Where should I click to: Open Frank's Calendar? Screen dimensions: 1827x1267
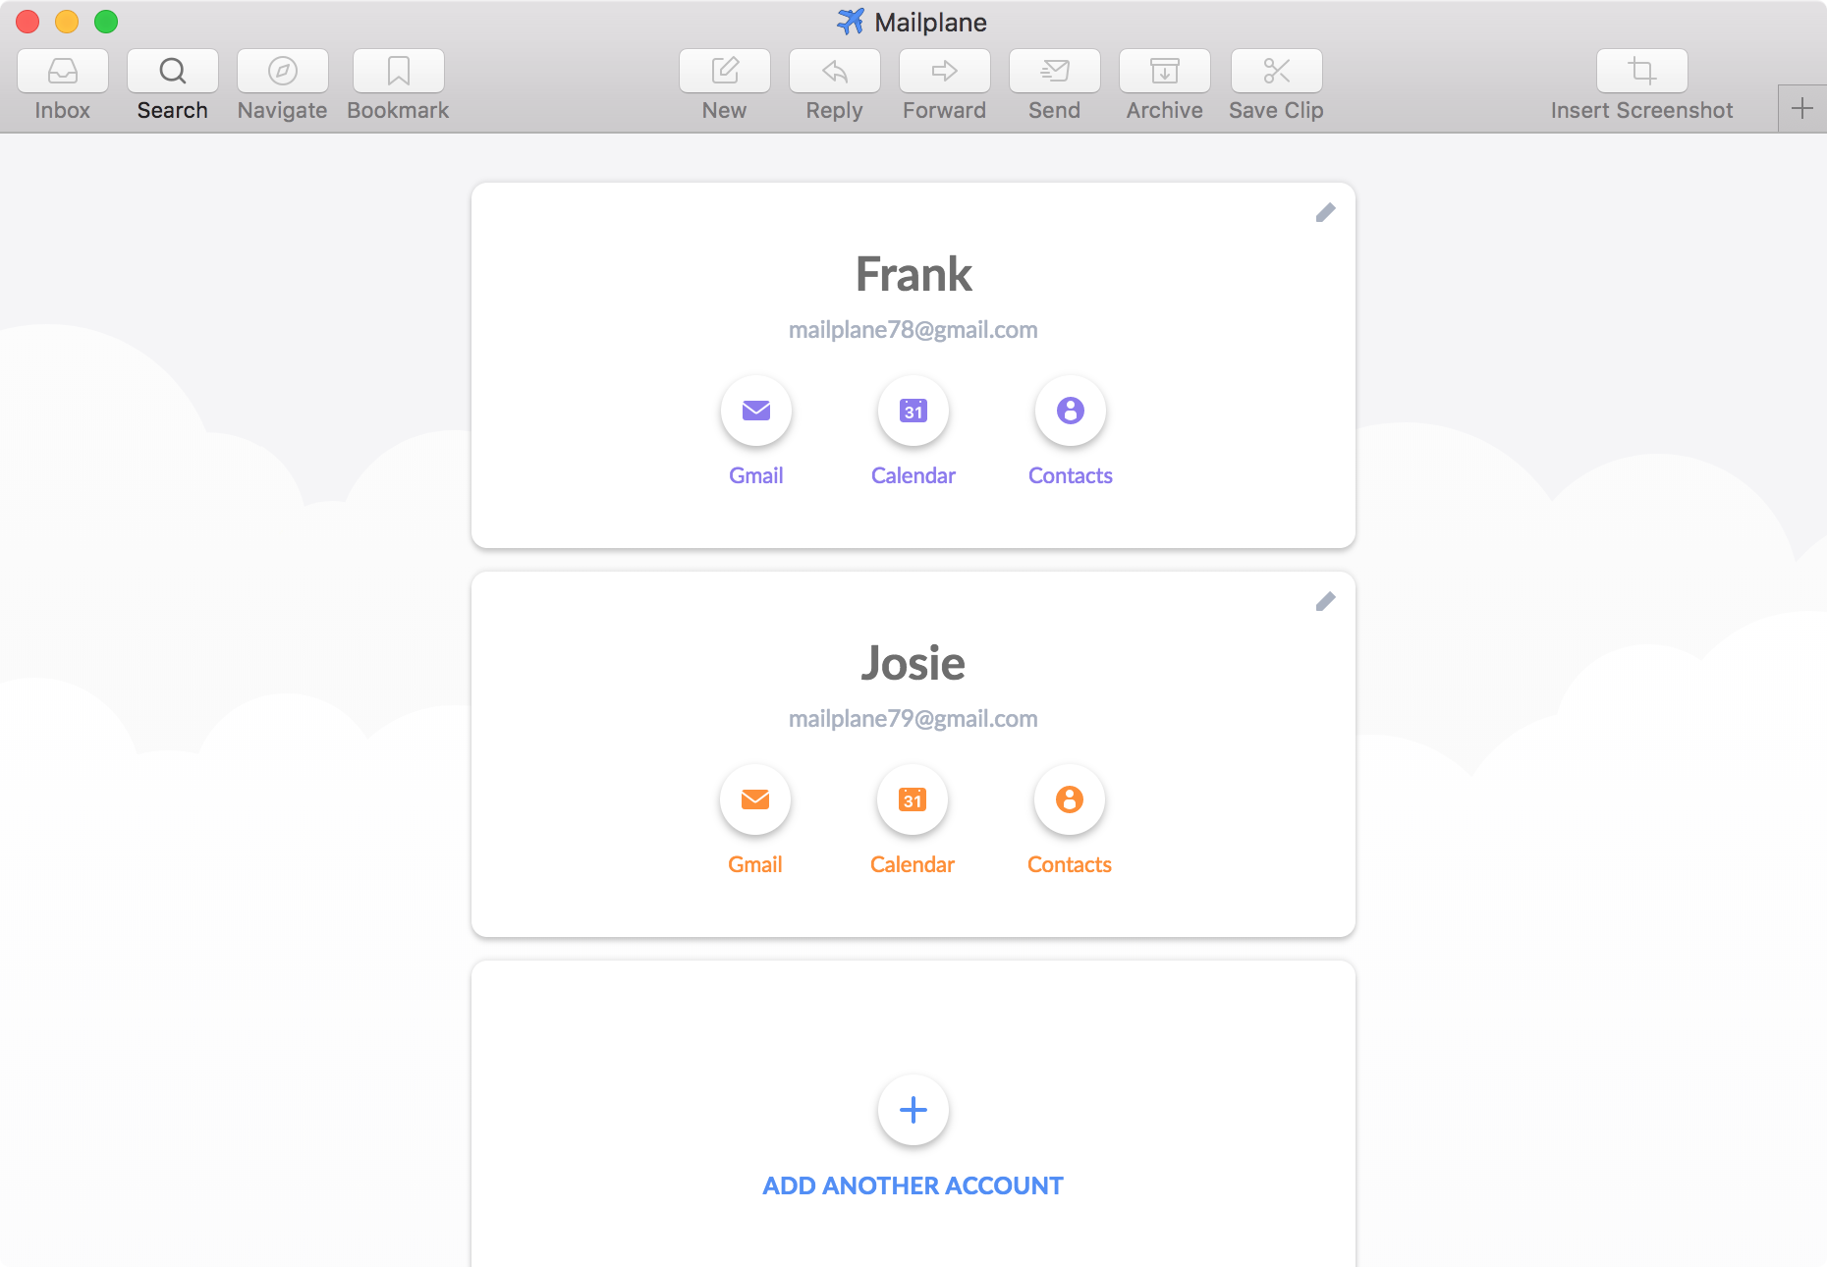click(x=913, y=411)
